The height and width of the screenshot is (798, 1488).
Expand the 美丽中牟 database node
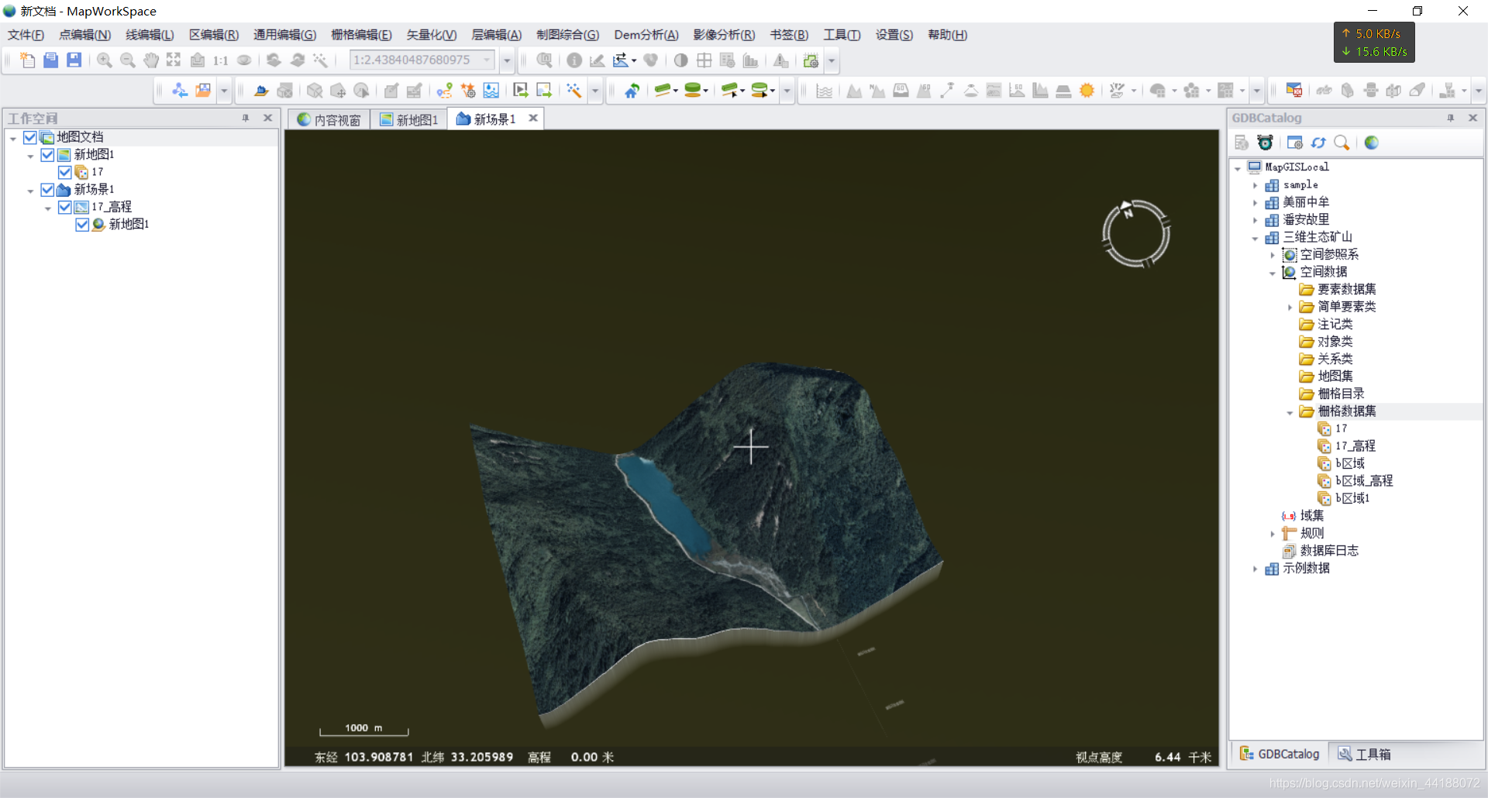tap(1255, 203)
